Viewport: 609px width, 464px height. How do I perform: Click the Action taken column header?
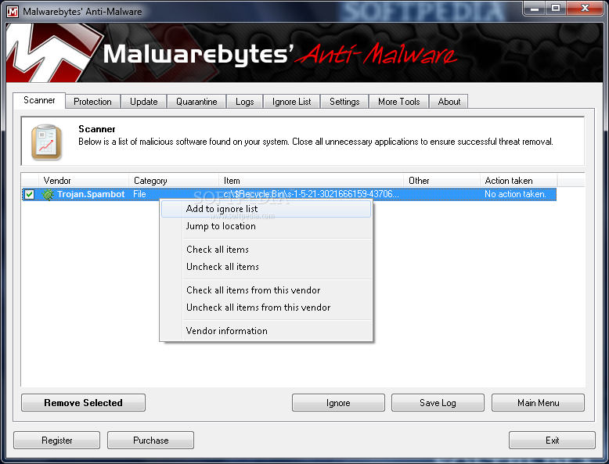point(518,181)
